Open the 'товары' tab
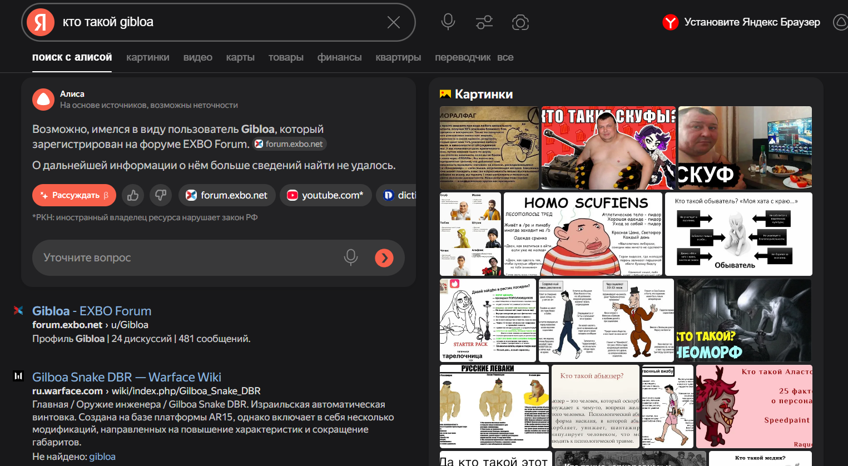The width and height of the screenshot is (848, 466). coord(286,57)
